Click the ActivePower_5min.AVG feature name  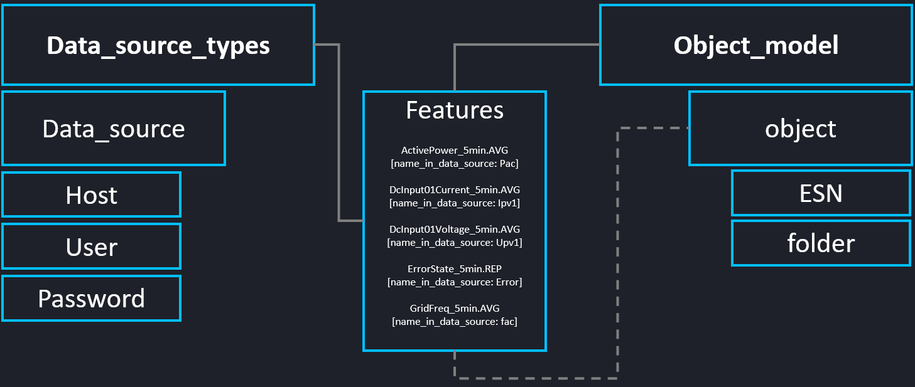click(455, 151)
